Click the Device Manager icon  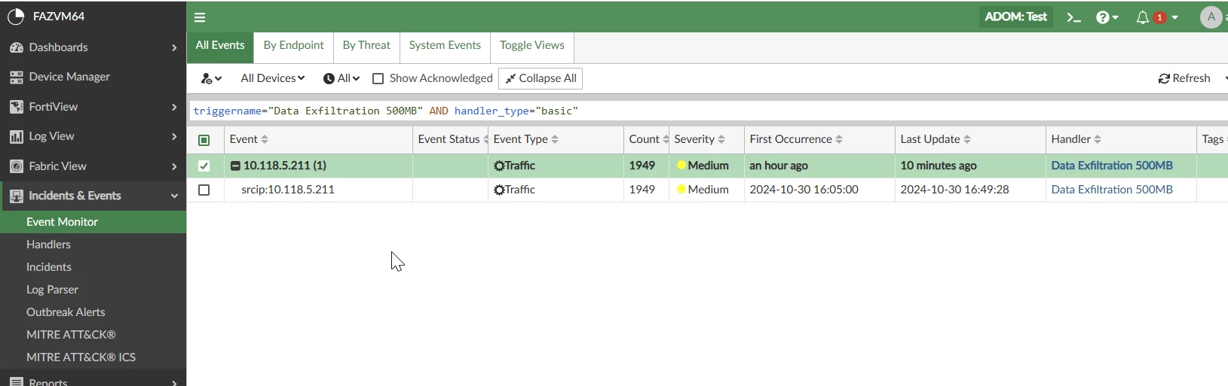point(17,77)
